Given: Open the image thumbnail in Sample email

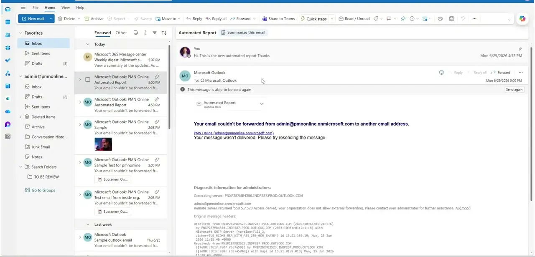Looking at the screenshot, I should (x=103, y=144).
